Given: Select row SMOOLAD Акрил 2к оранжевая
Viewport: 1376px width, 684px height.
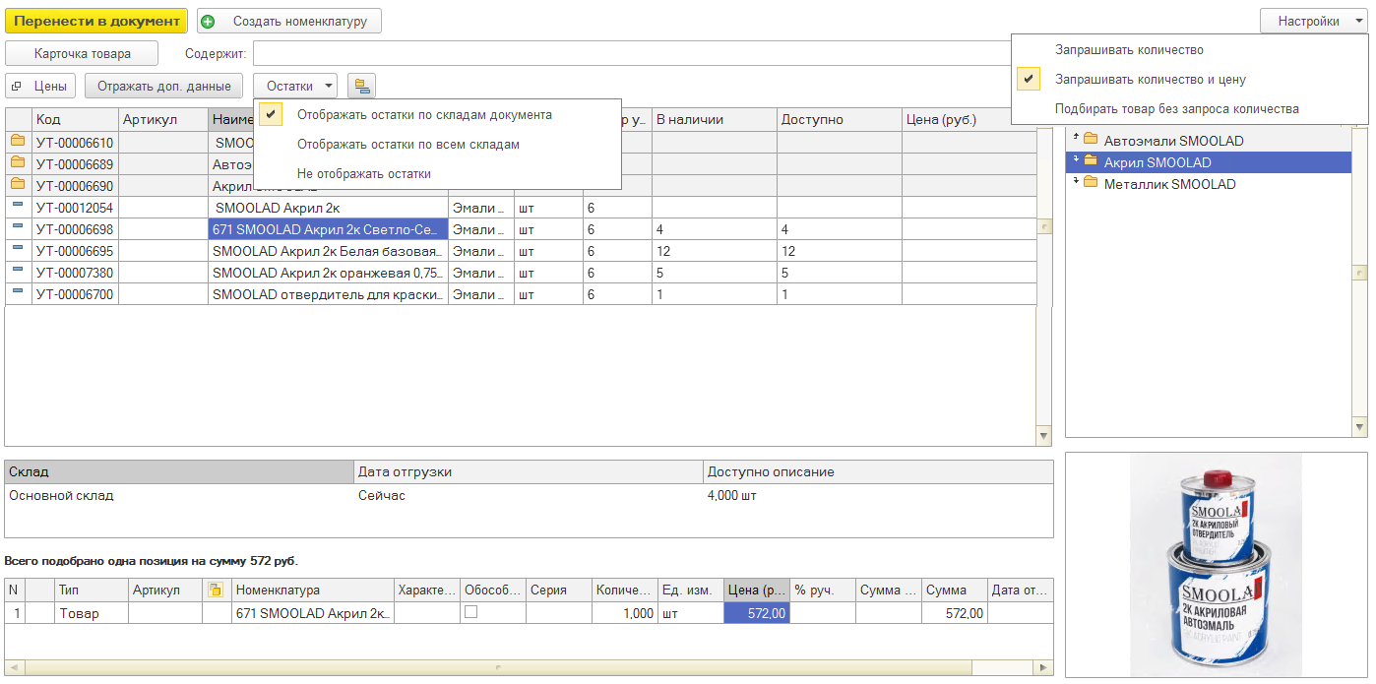Looking at the screenshot, I should click(522, 273).
